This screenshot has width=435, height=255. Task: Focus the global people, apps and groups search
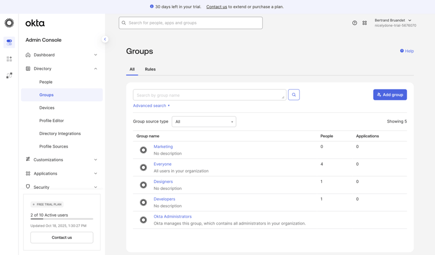[191, 23]
